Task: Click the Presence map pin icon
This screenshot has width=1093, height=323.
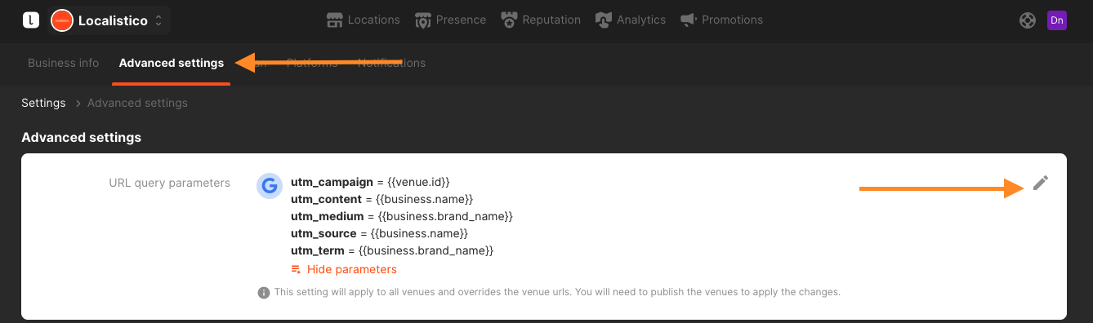Action: click(x=422, y=20)
